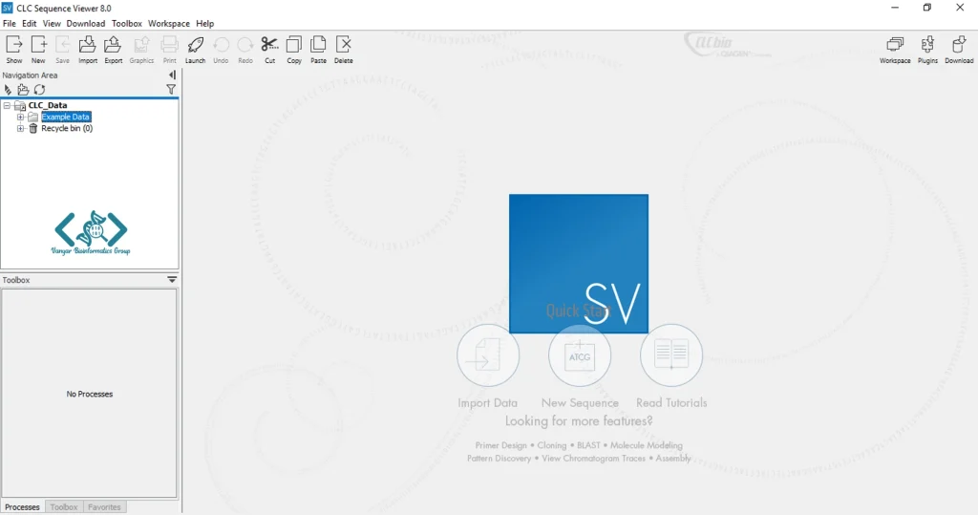
Task: Open the Toolbox panel dropdown arrow
Action: coord(172,280)
